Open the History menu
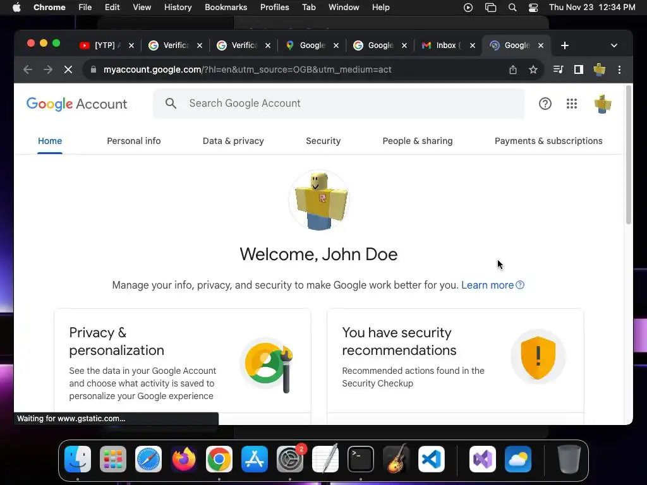 coord(178,8)
